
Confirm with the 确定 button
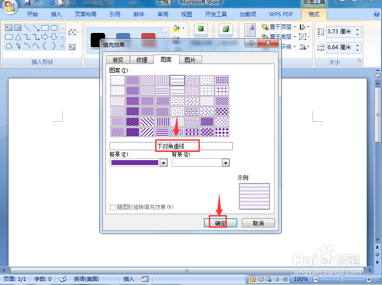tap(221, 223)
